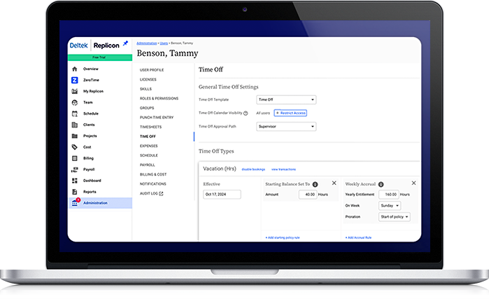Viewport: 489px width, 299px height.
Task: Select Licenses in the user menu
Action: point(148,80)
